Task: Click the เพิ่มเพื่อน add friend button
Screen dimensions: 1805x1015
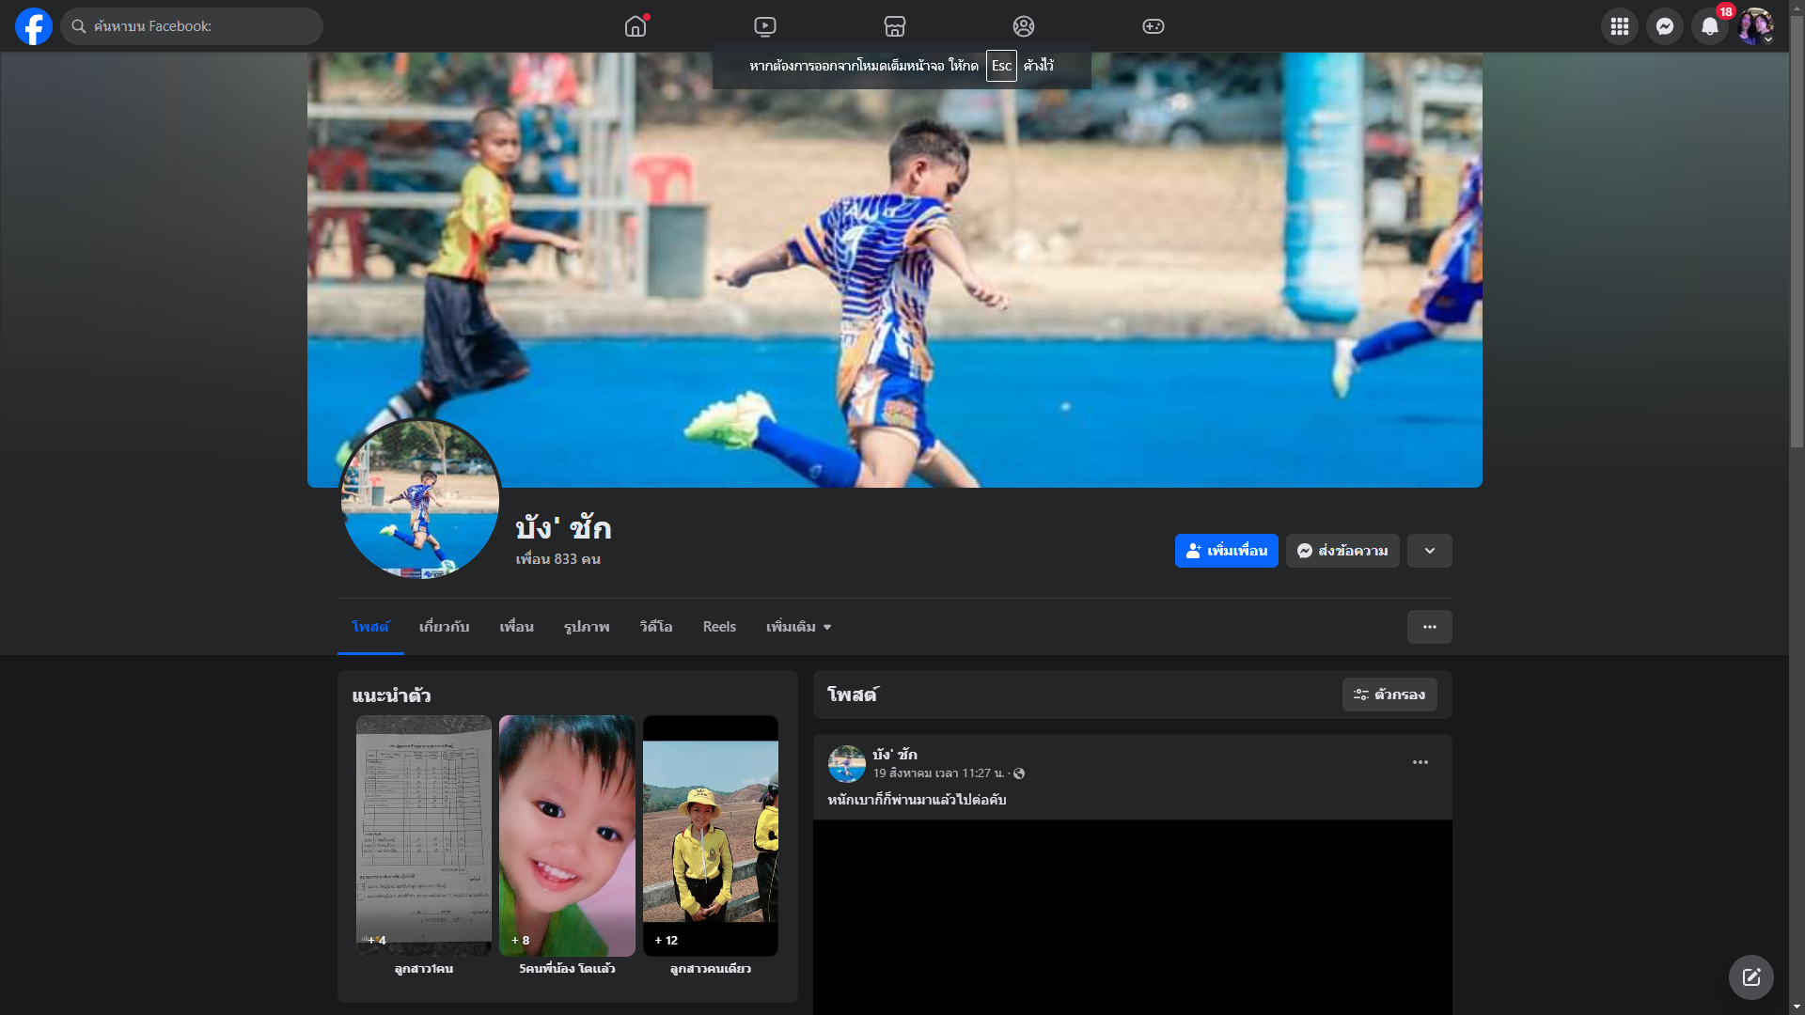Action: tap(1226, 551)
